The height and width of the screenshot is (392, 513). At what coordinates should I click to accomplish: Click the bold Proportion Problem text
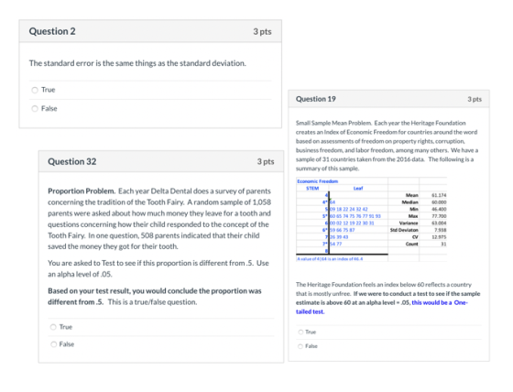click(x=82, y=191)
